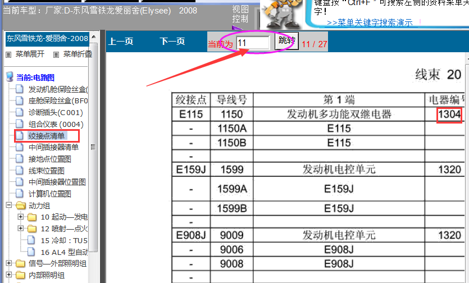
Task: Click table cell 1150B
Action: [x=232, y=143]
